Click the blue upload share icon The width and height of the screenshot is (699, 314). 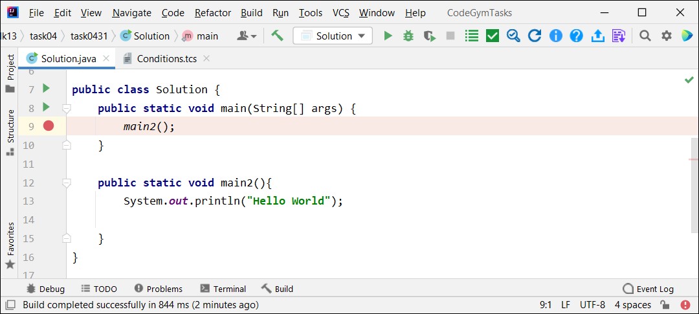(597, 36)
